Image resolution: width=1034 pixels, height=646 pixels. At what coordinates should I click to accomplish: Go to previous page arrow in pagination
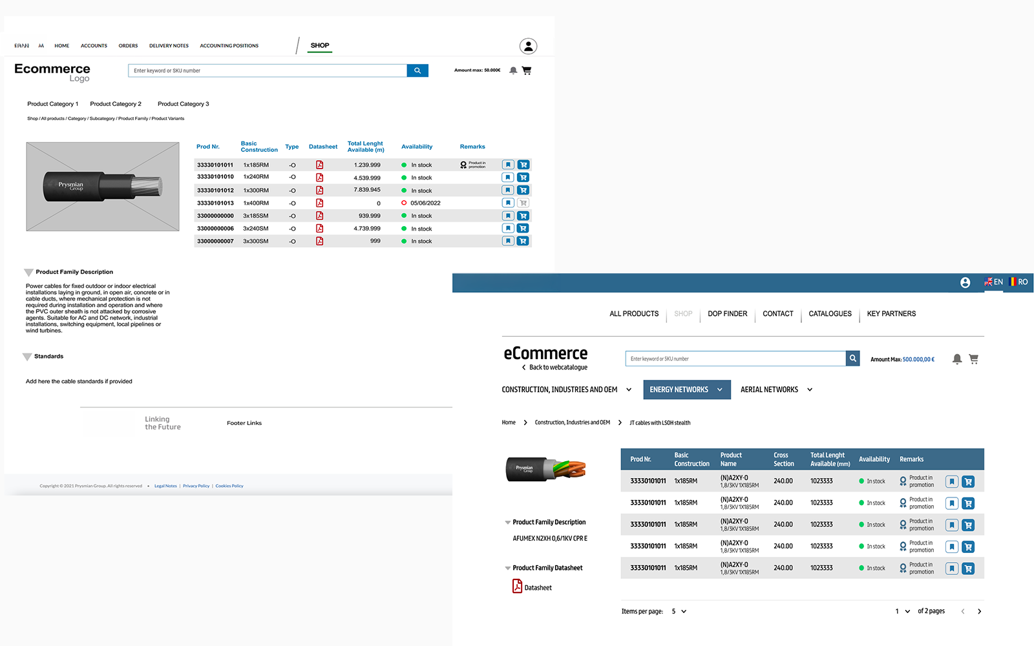click(x=963, y=611)
